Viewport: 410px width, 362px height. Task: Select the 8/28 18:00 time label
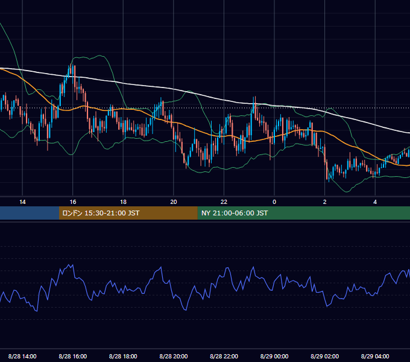[x=123, y=356]
